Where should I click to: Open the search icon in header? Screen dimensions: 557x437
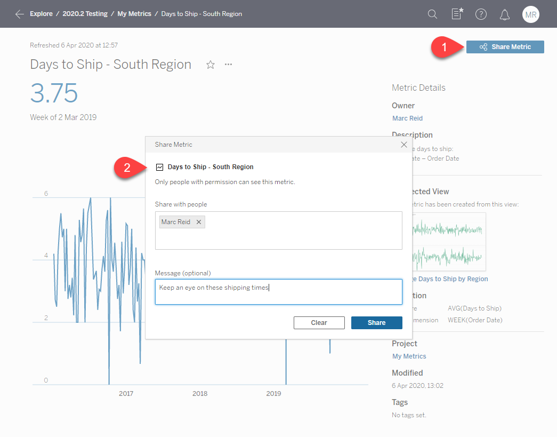pyautogui.click(x=433, y=14)
